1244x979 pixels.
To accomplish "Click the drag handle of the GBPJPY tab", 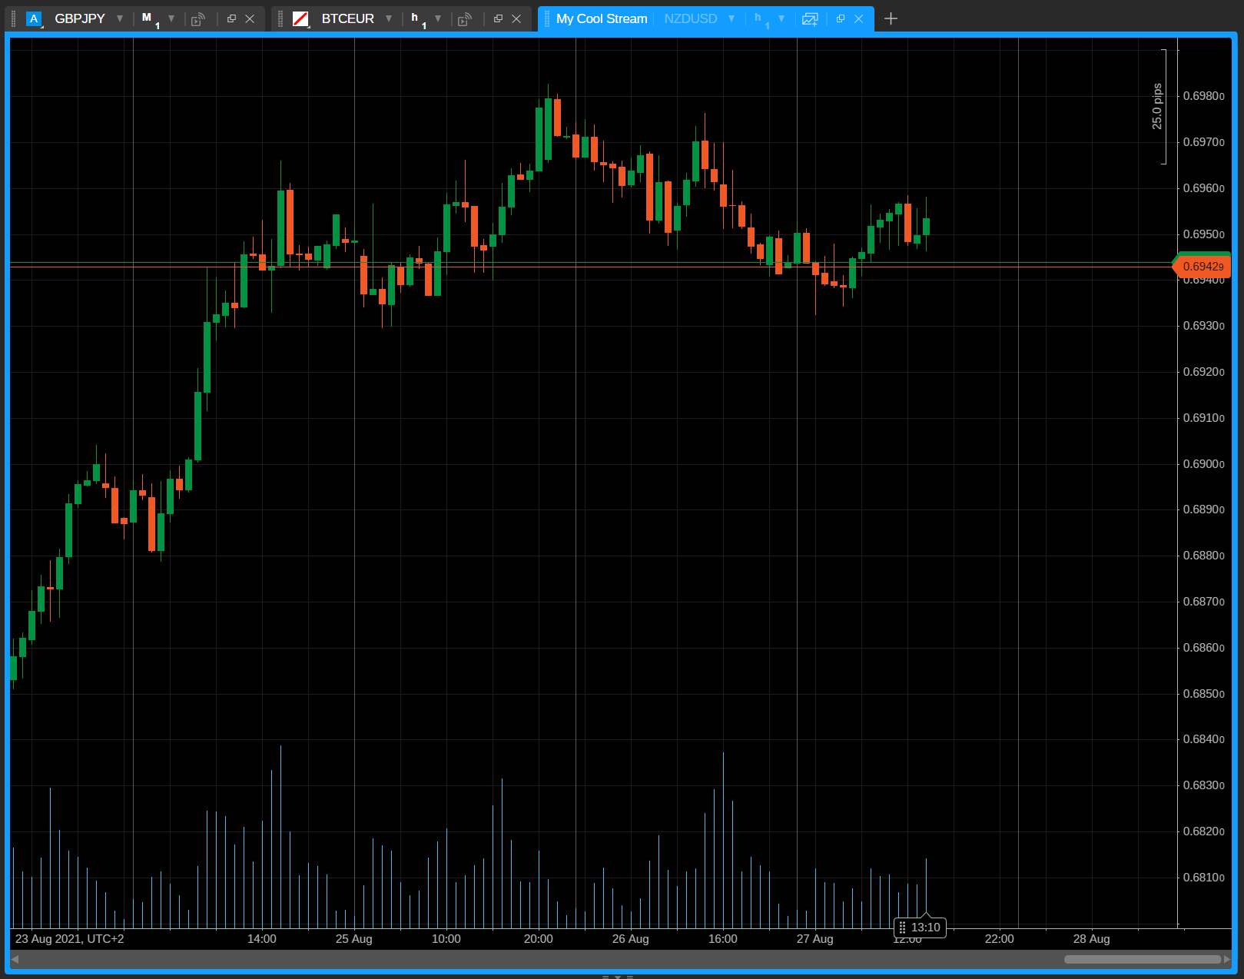I will [13, 18].
